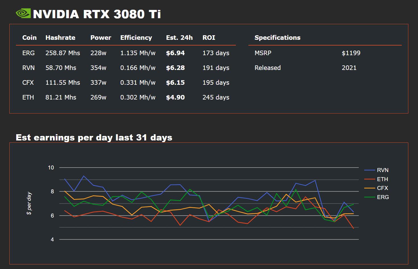The width and height of the screenshot is (418, 269).
Task: Click the y-axis value 4
Action: point(52,239)
